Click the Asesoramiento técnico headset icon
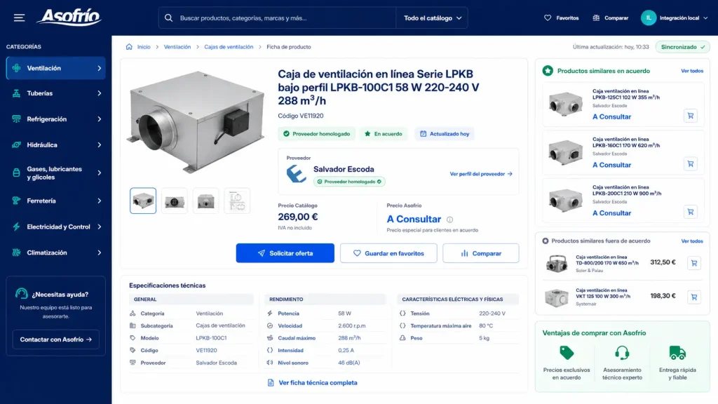 coord(622,353)
